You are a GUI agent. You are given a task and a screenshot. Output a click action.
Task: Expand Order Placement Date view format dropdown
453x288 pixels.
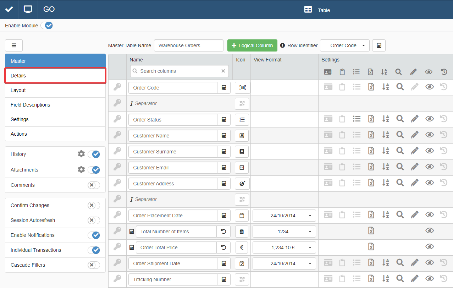click(x=284, y=216)
